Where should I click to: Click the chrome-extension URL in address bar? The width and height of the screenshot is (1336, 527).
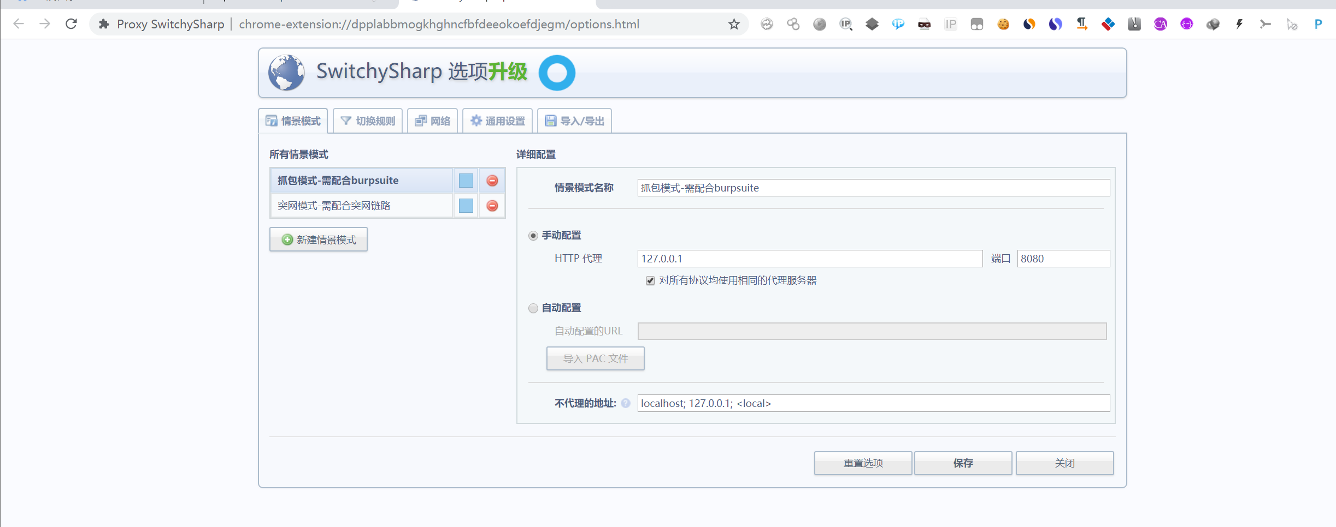(x=439, y=24)
